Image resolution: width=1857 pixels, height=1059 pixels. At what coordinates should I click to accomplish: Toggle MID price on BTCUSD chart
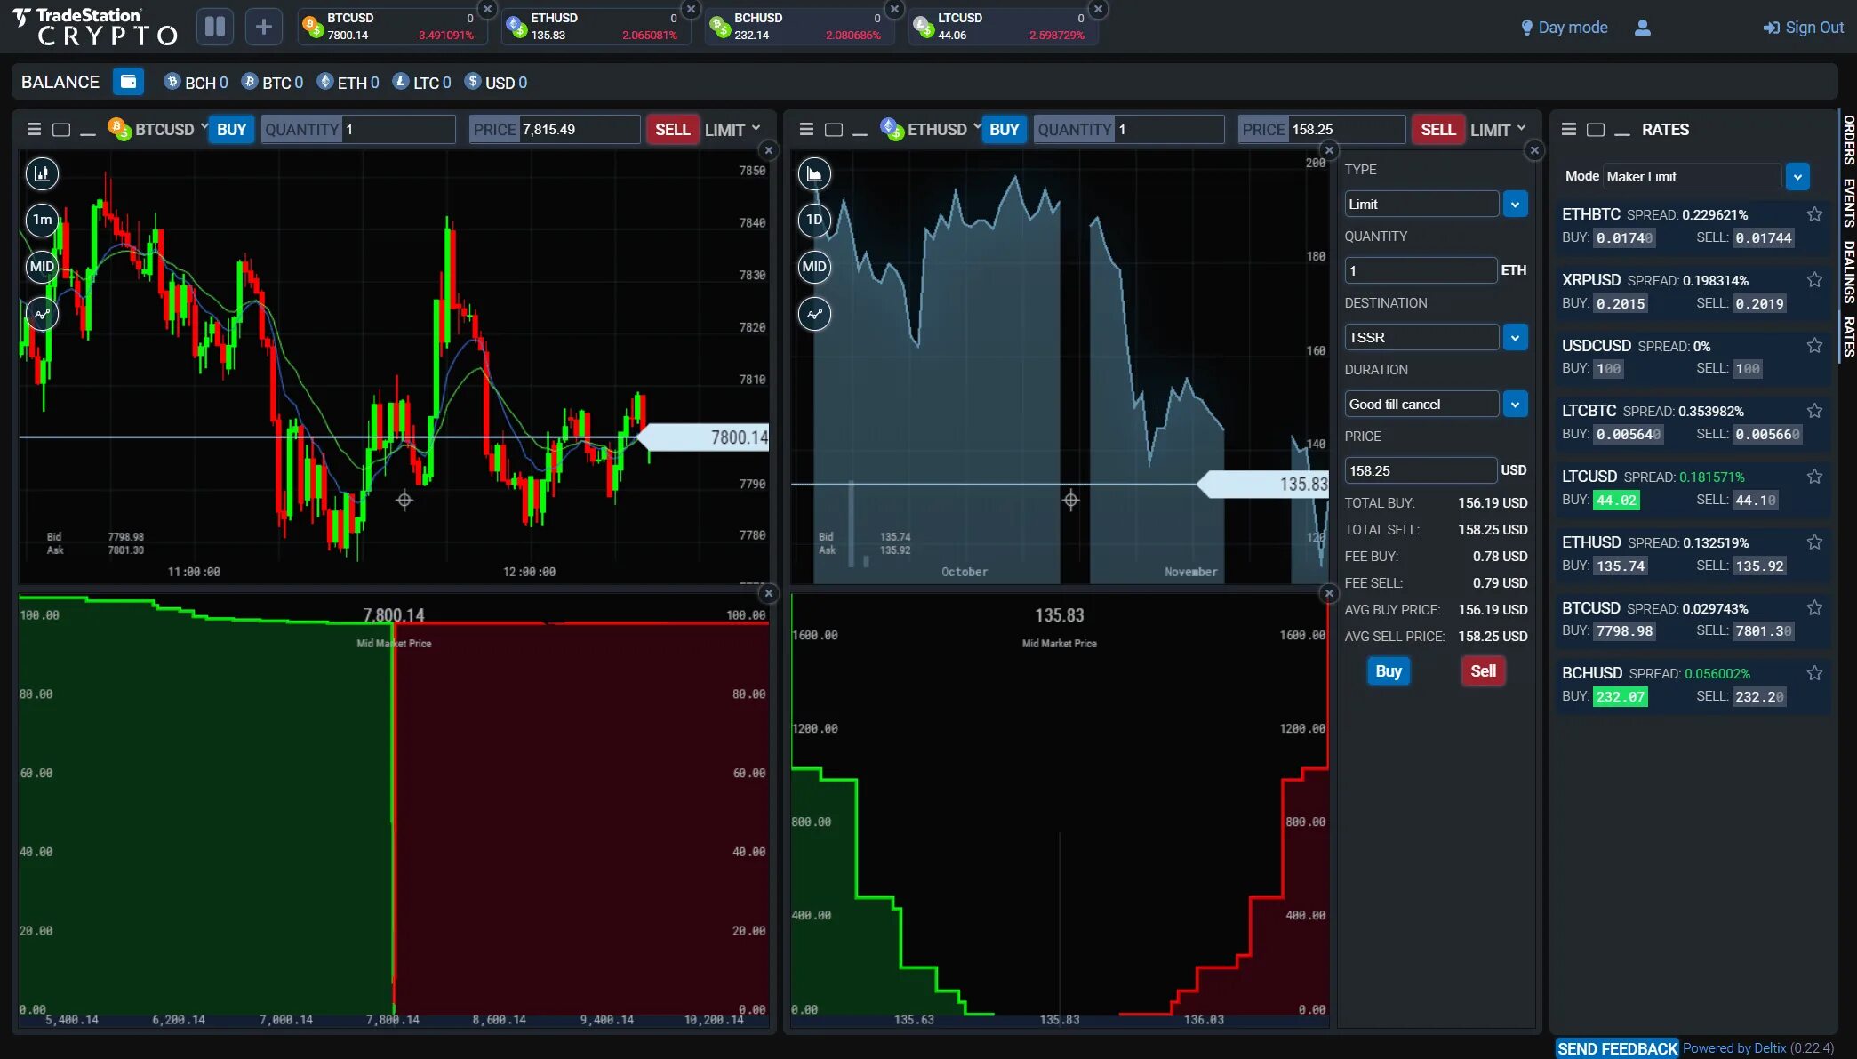(x=42, y=267)
